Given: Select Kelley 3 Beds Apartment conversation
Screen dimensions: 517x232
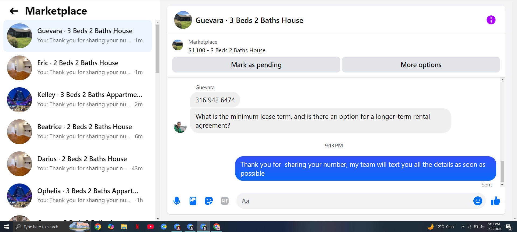Looking at the screenshot, I should [78, 100].
